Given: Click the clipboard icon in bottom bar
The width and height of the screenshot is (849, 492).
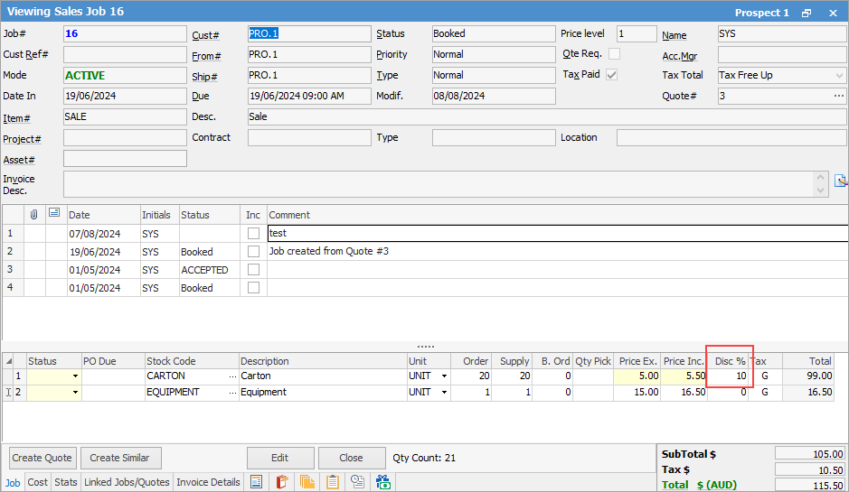Looking at the screenshot, I should (x=332, y=482).
